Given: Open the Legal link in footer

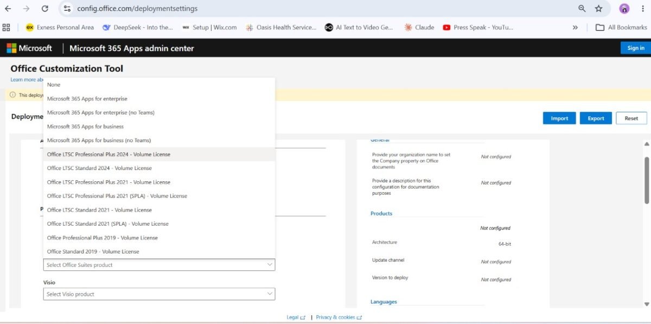Looking at the screenshot, I should pos(296,317).
